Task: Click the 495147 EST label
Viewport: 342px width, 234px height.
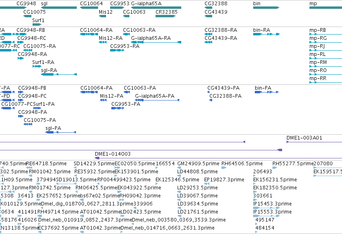Action: [265, 220]
